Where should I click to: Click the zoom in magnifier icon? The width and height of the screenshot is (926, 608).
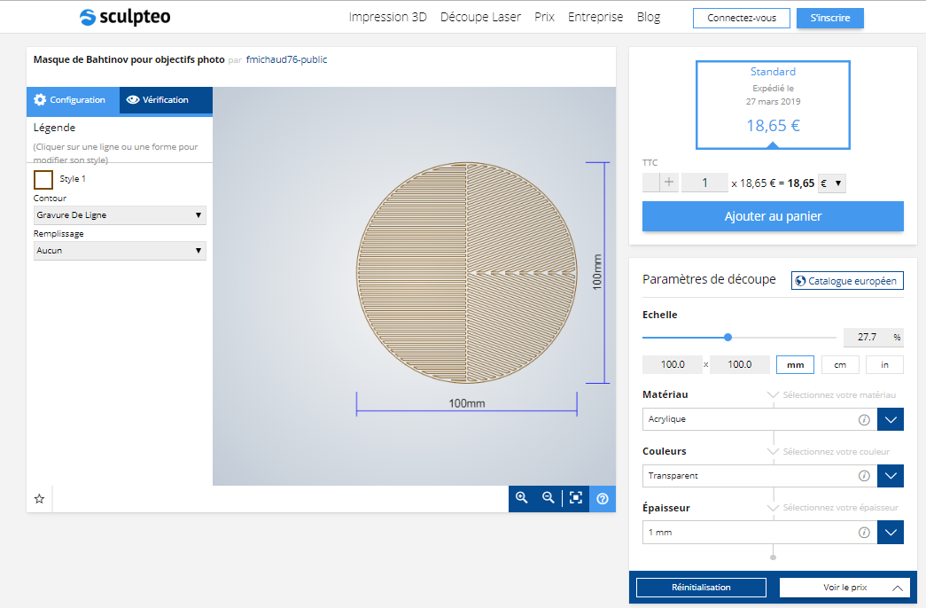click(521, 498)
